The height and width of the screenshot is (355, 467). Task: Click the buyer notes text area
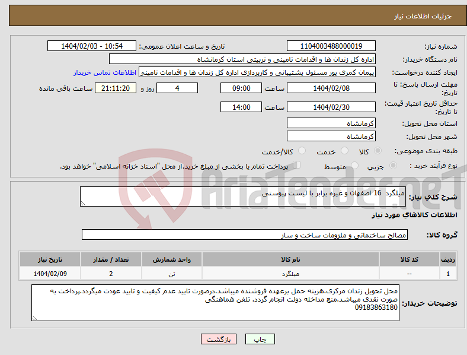coord(215,303)
